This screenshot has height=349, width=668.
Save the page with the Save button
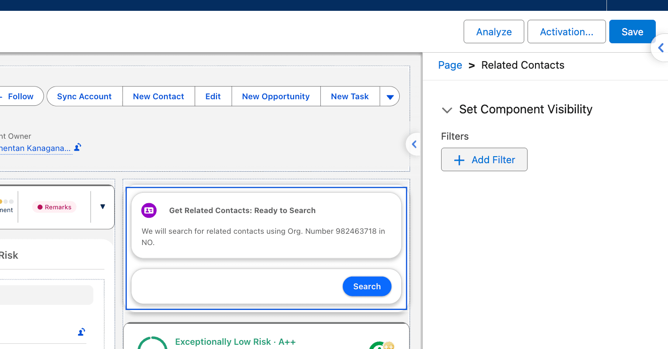tap(632, 32)
